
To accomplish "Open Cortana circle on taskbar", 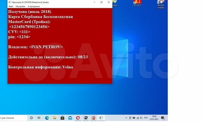I will click(x=31, y=118).
